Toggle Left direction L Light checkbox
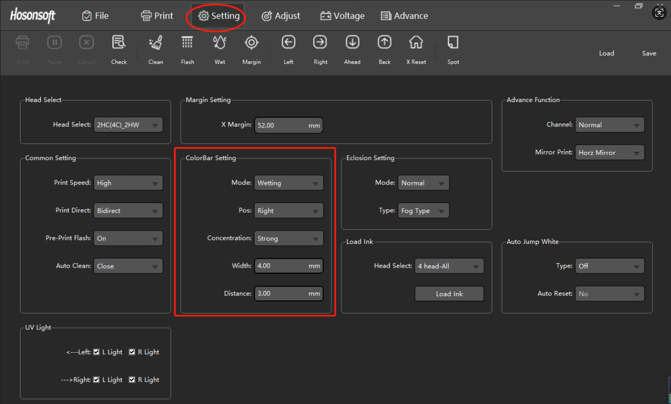 97,352
